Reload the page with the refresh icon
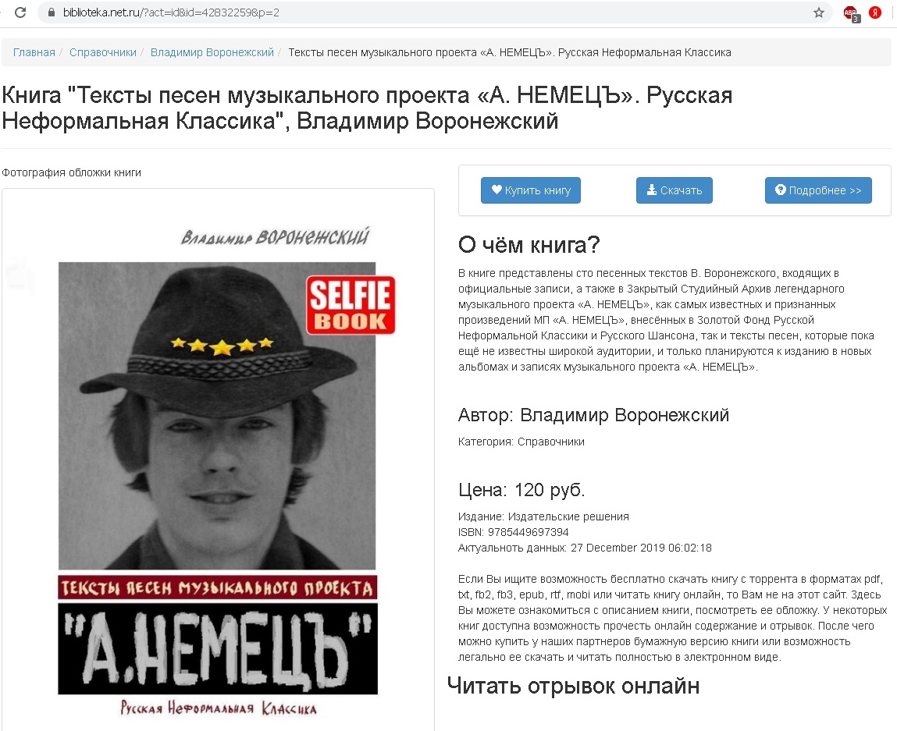 pos(20,12)
